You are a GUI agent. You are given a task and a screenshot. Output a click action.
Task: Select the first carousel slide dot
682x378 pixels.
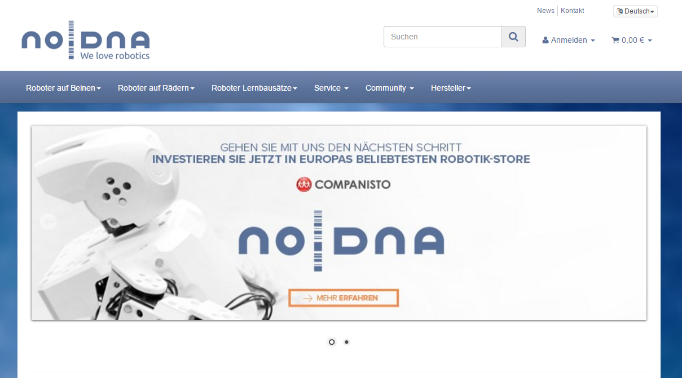point(332,342)
